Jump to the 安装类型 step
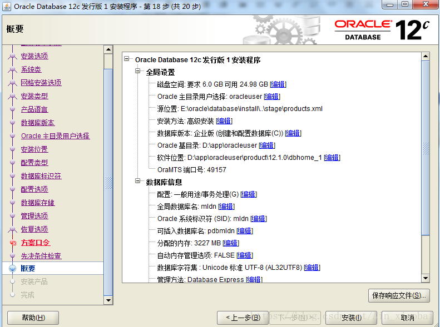 pos(34,96)
